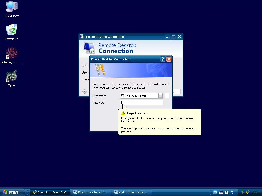Focus the Password input field
The width and height of the screenshot is (262, 196).
(x=141, y=103)
